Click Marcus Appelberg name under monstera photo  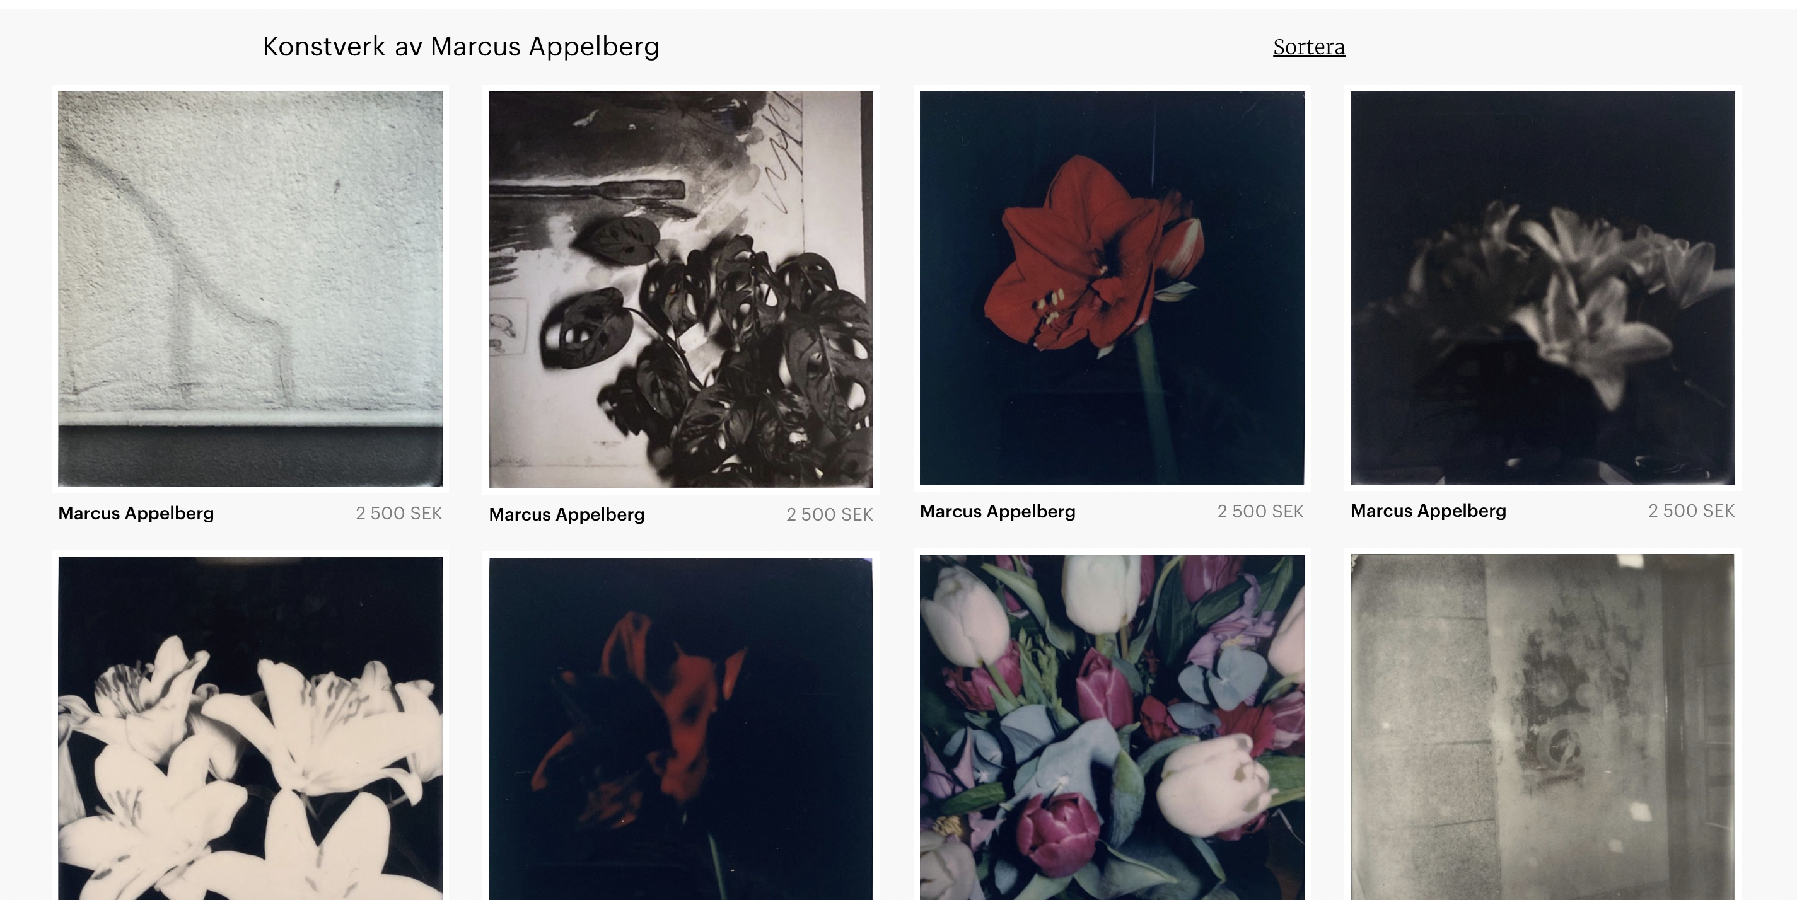click(566, 514)
